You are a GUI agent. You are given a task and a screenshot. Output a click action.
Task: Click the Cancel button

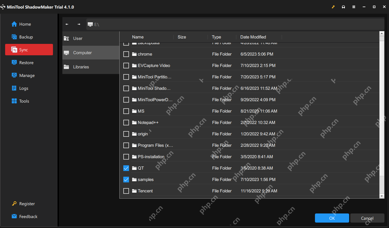pyautogui.click(x=367, y=218)
